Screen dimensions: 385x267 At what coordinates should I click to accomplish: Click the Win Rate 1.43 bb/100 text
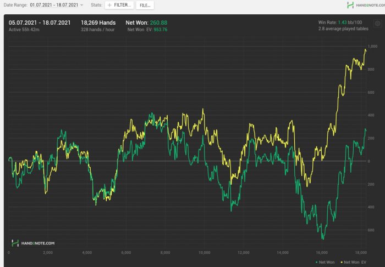pyautogui.click(x=342, y=22)
